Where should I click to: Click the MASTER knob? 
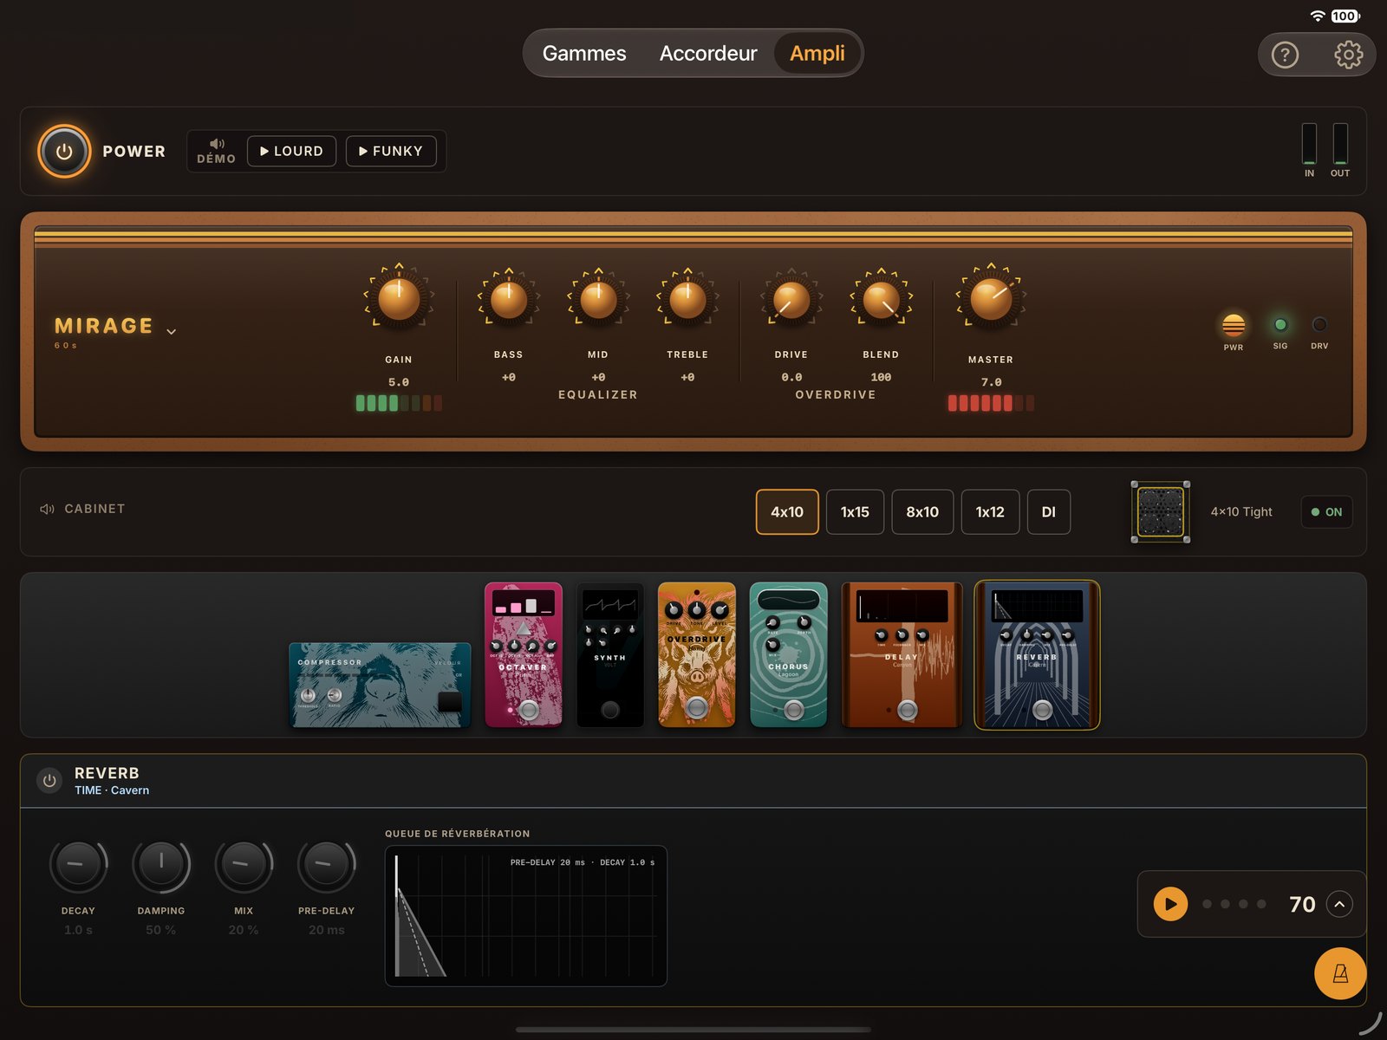tap(991, 299)
